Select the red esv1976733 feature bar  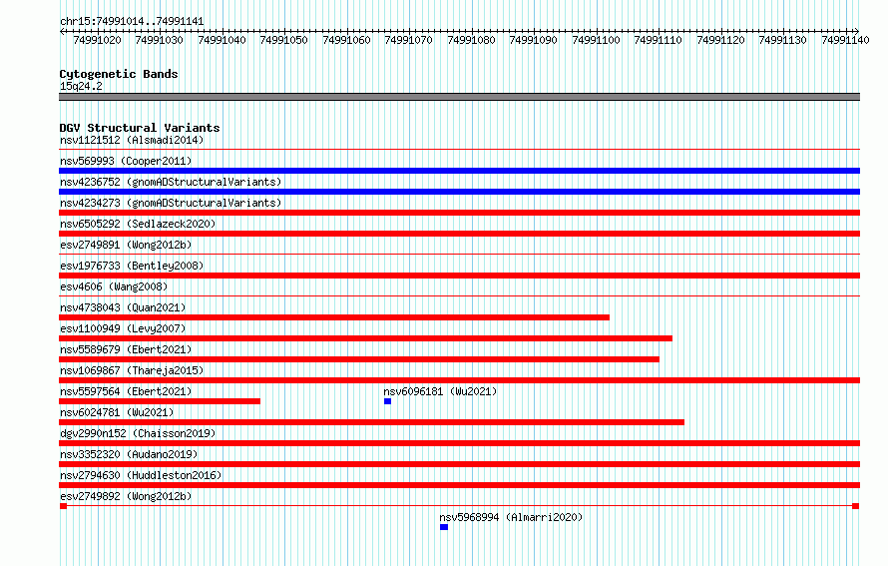(x=459, y=276)
